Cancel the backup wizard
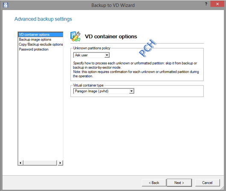Screen dimensions: 226x191 click(207, 183)
